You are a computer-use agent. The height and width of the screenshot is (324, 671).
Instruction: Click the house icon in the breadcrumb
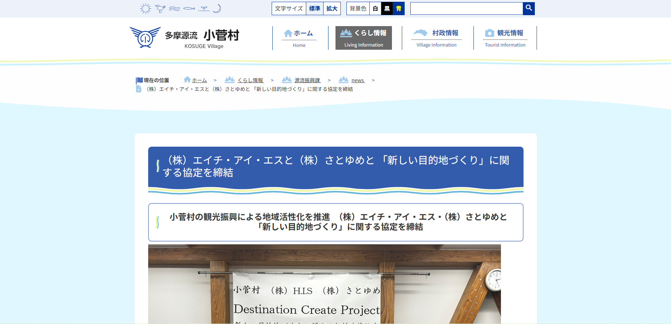[187, 80]
